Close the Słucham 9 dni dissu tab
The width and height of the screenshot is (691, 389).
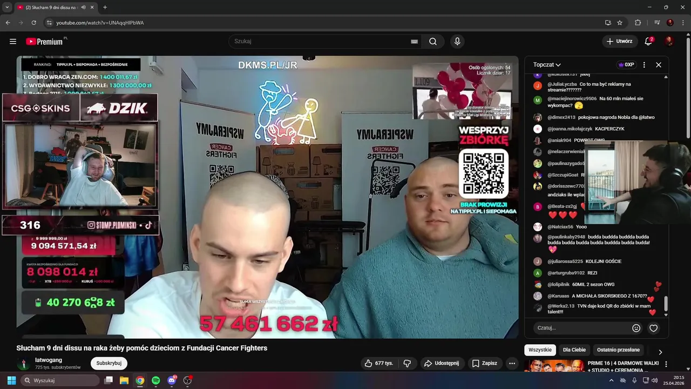point(92,8)
